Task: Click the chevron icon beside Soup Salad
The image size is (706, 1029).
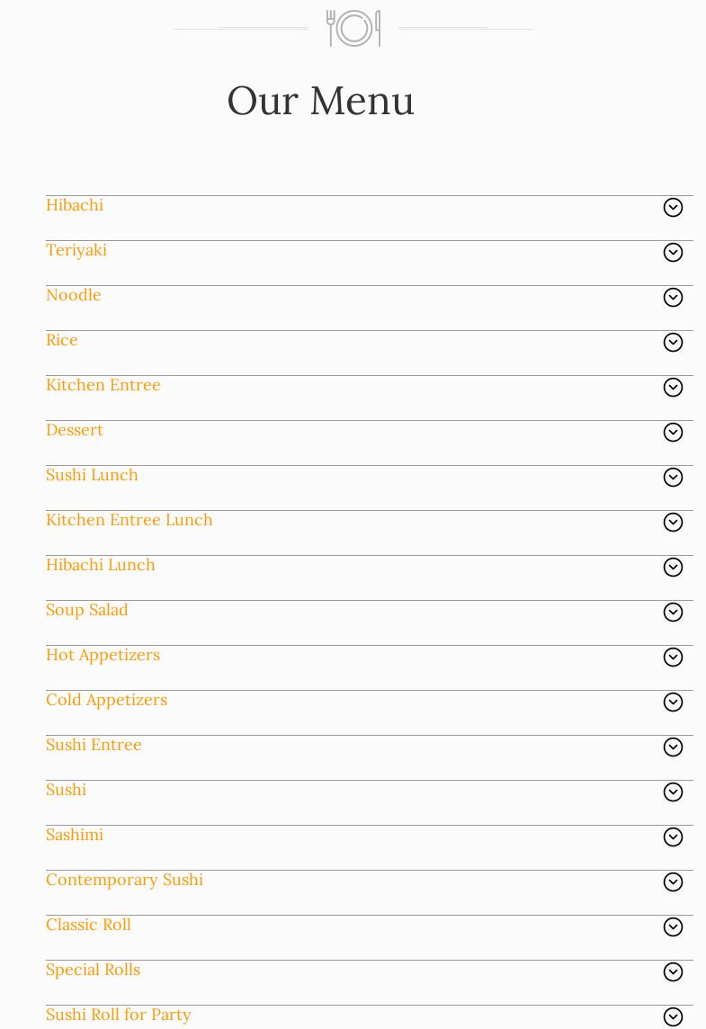Action: point(673,613)
